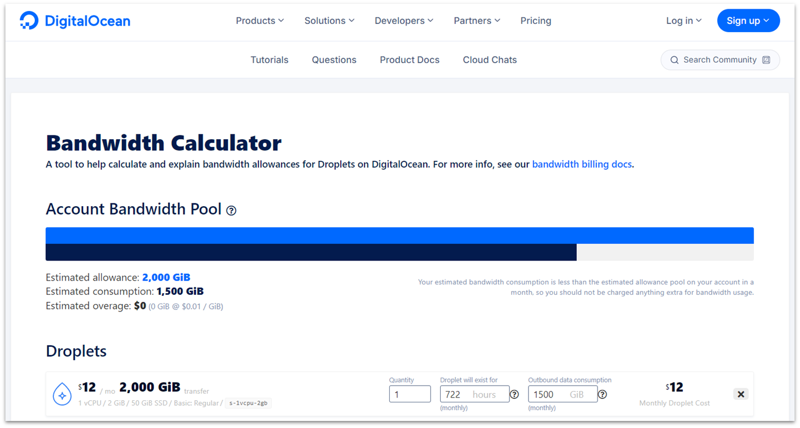Click the droplet icon in Droplets row
The height and width of the screenshot is (428, 800).
coord(62,395)
